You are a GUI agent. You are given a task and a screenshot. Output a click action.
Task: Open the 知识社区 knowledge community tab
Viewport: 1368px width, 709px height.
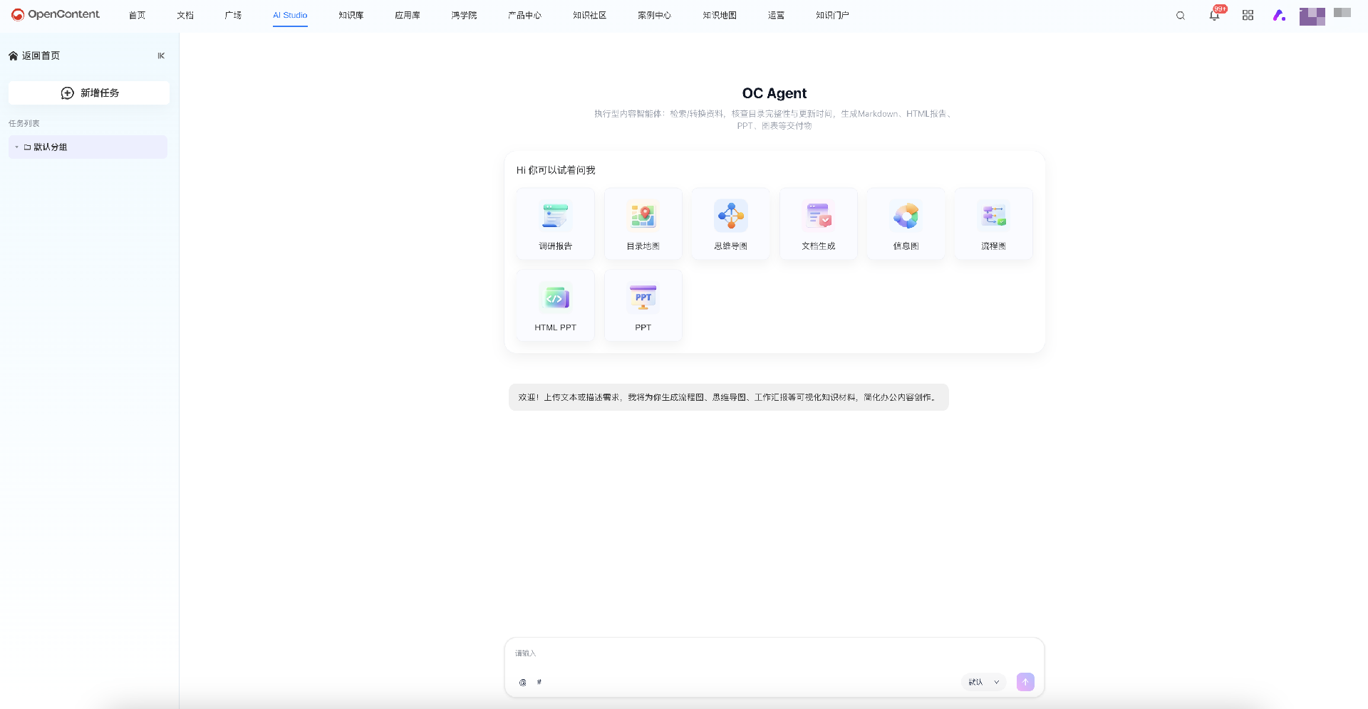pyautogui.click(x=589, y=16)
